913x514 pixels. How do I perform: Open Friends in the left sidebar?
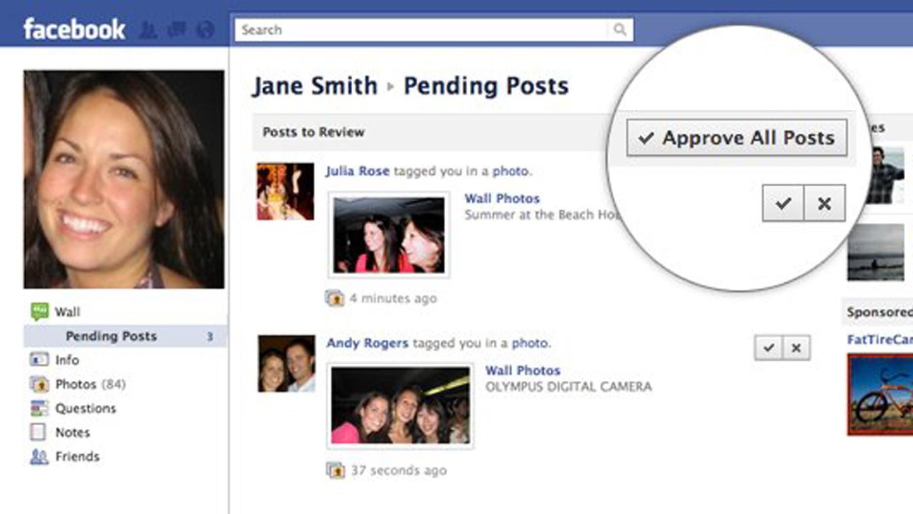coord(77,457)
